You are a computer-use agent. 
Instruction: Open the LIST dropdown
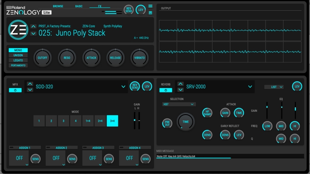pyautogui.click(x=274, y=87)
